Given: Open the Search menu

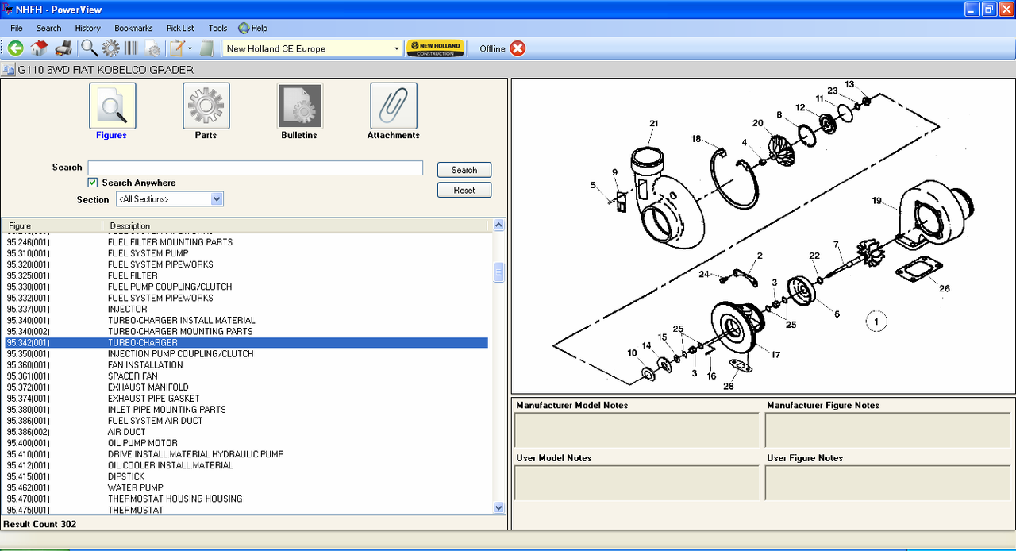Looking at the screenshot, I should click(48, 28).
